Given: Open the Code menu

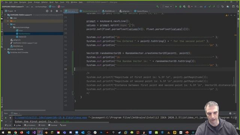Looking at the screenshot, I should (x=30, y=2).
